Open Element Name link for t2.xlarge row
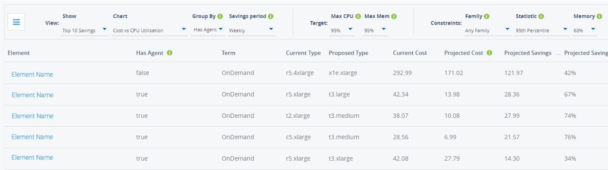The height and width of the screenshot is (170, 608). 33,116
